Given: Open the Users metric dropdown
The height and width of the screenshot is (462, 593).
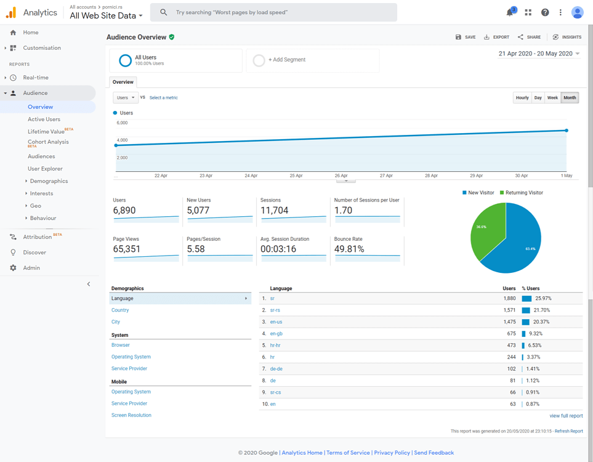Looking at the screenshot, I should point(126,97).
